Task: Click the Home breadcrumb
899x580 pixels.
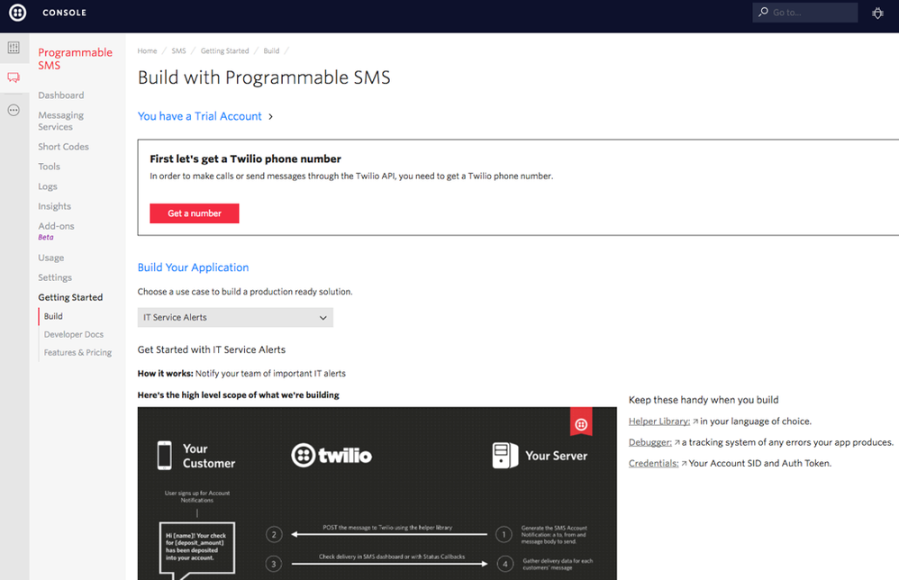Action: (x=148, y=51)
